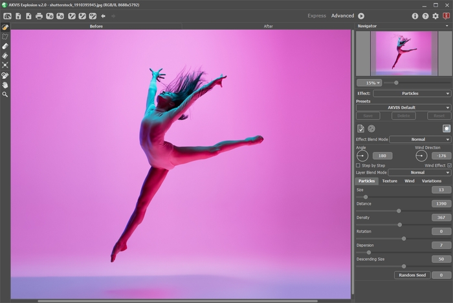Select the tool below the Eraser in the left toolbar
Screen dimensions: 453x303
pos(5,56)
